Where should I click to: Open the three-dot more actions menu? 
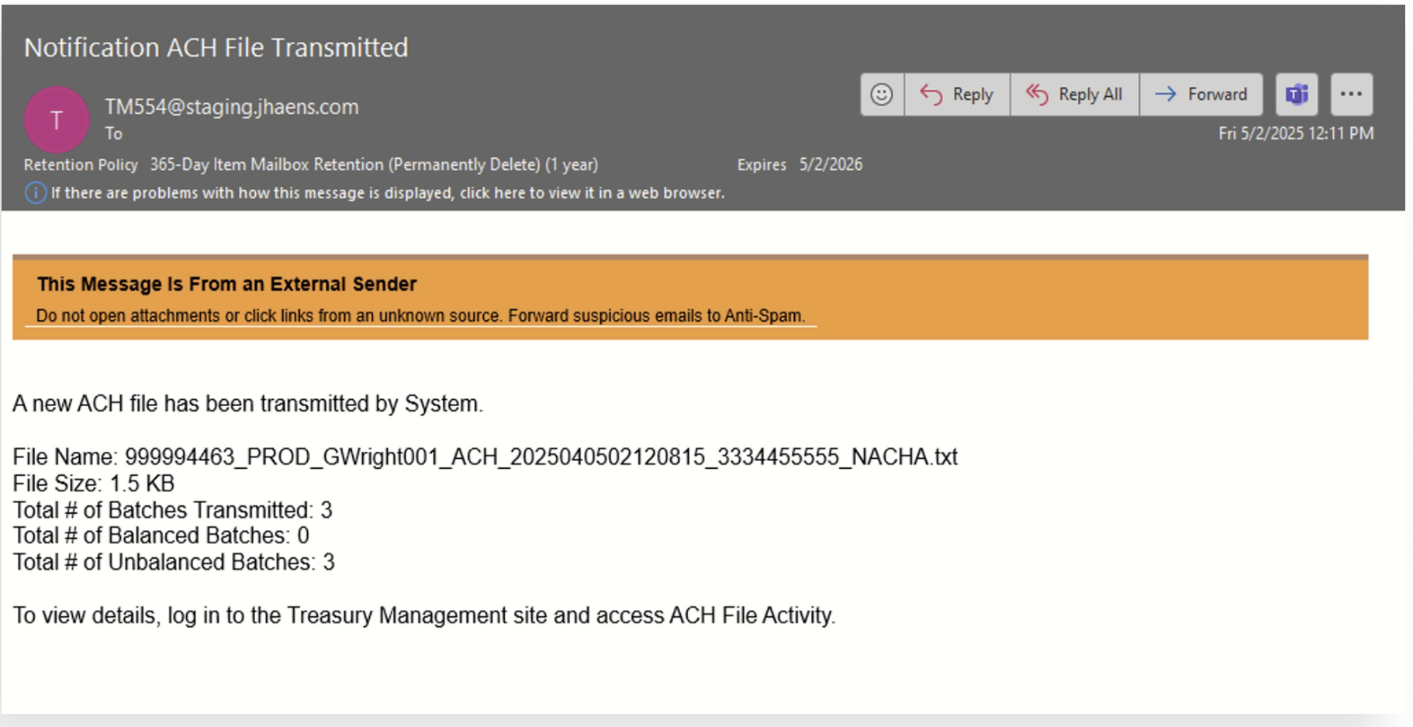click(1351, 95)
